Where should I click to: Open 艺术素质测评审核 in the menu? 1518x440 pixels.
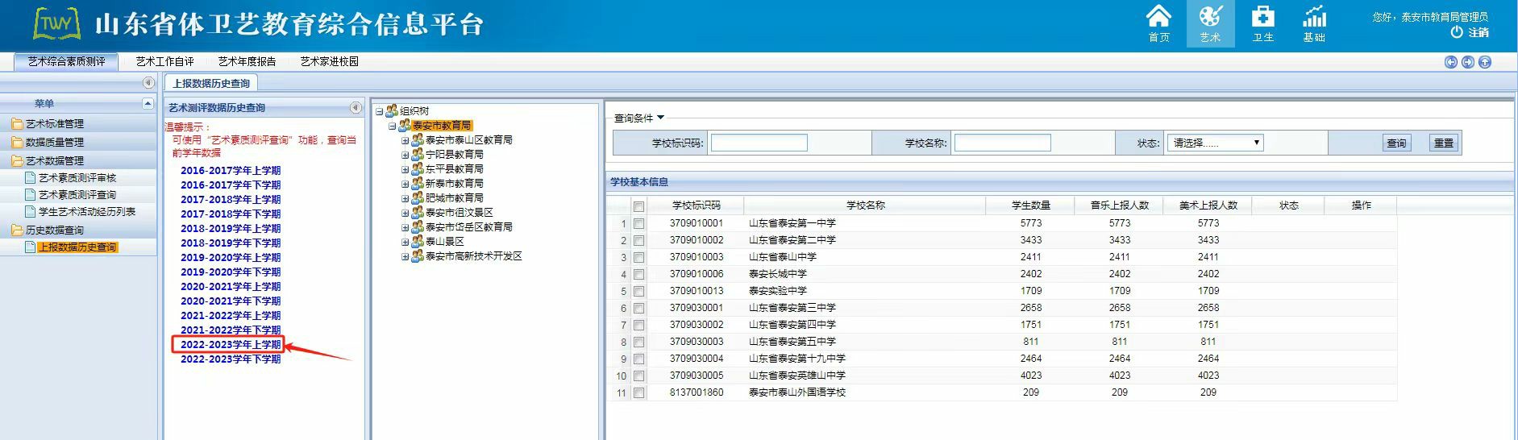click(x=77, y=178)
